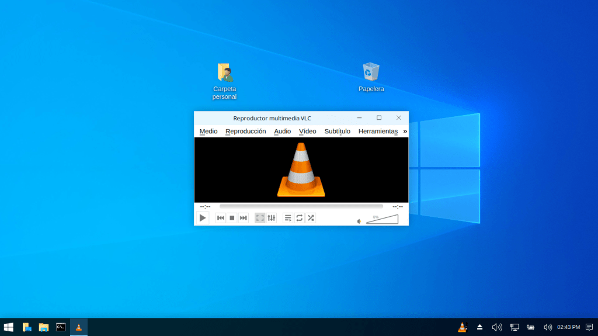Viewport: 598px width, 336px height.
Task: Open the Reproducción menu
Action: [245, 131]
